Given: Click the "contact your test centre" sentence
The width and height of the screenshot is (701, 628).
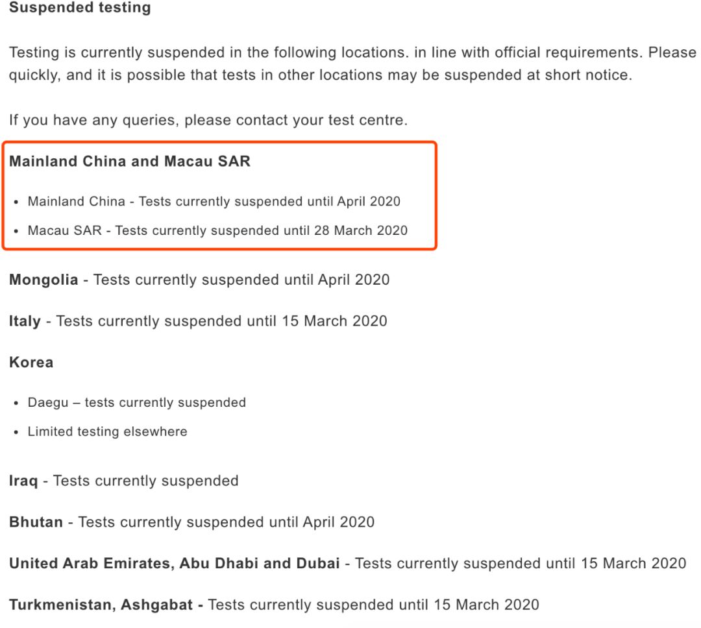Looking at the screenshot, I should 208,120.
